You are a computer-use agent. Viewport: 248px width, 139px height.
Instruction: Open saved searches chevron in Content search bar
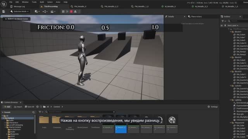pos(114,112)
